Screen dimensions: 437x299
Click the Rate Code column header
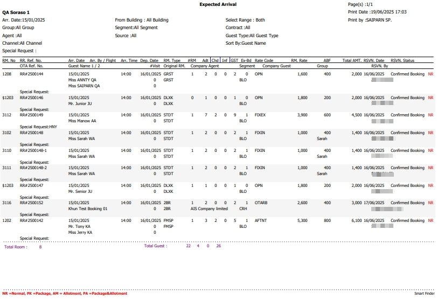tap(264, 61)
